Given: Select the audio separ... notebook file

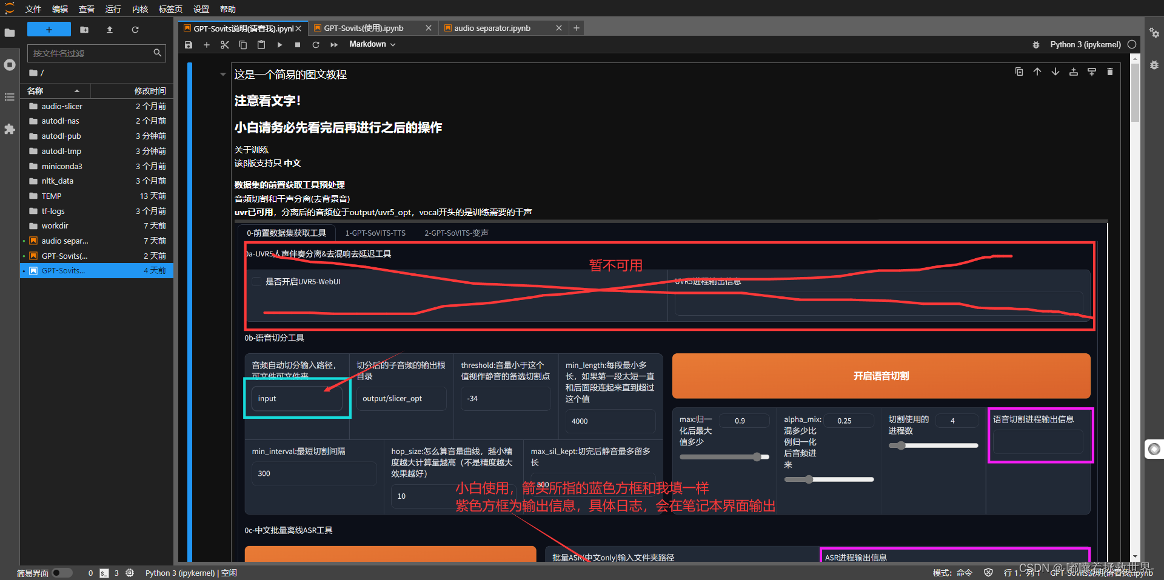Looking at the screenshot, I should (x=97, y=241).
